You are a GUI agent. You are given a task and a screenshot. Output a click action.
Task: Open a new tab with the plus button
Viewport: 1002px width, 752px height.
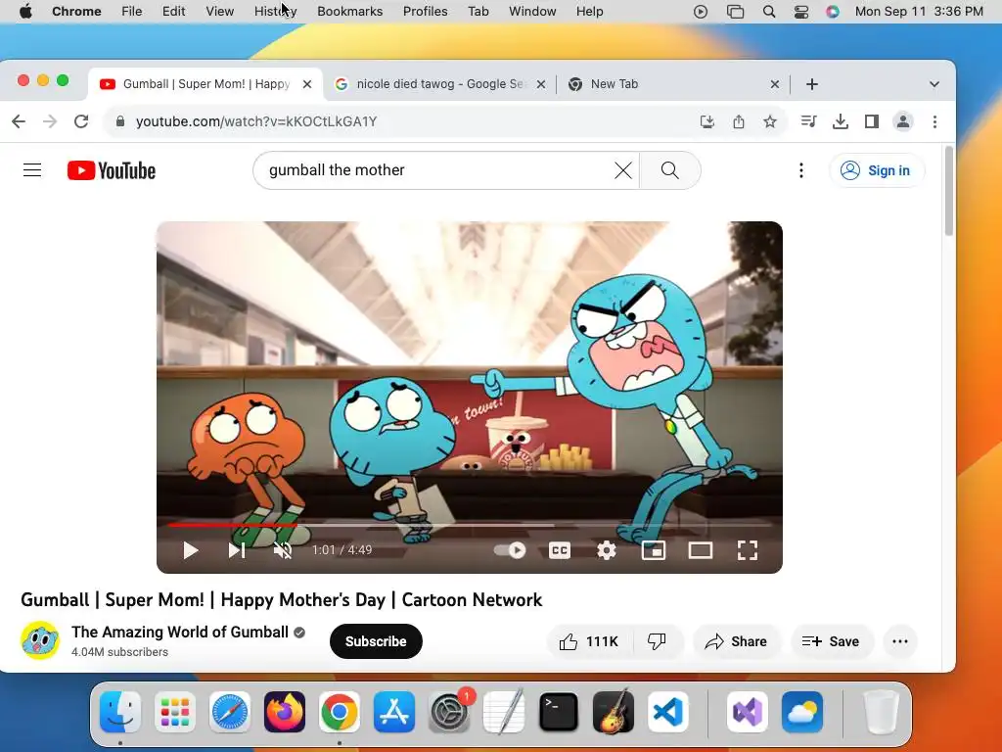click(x=811, y=84)
